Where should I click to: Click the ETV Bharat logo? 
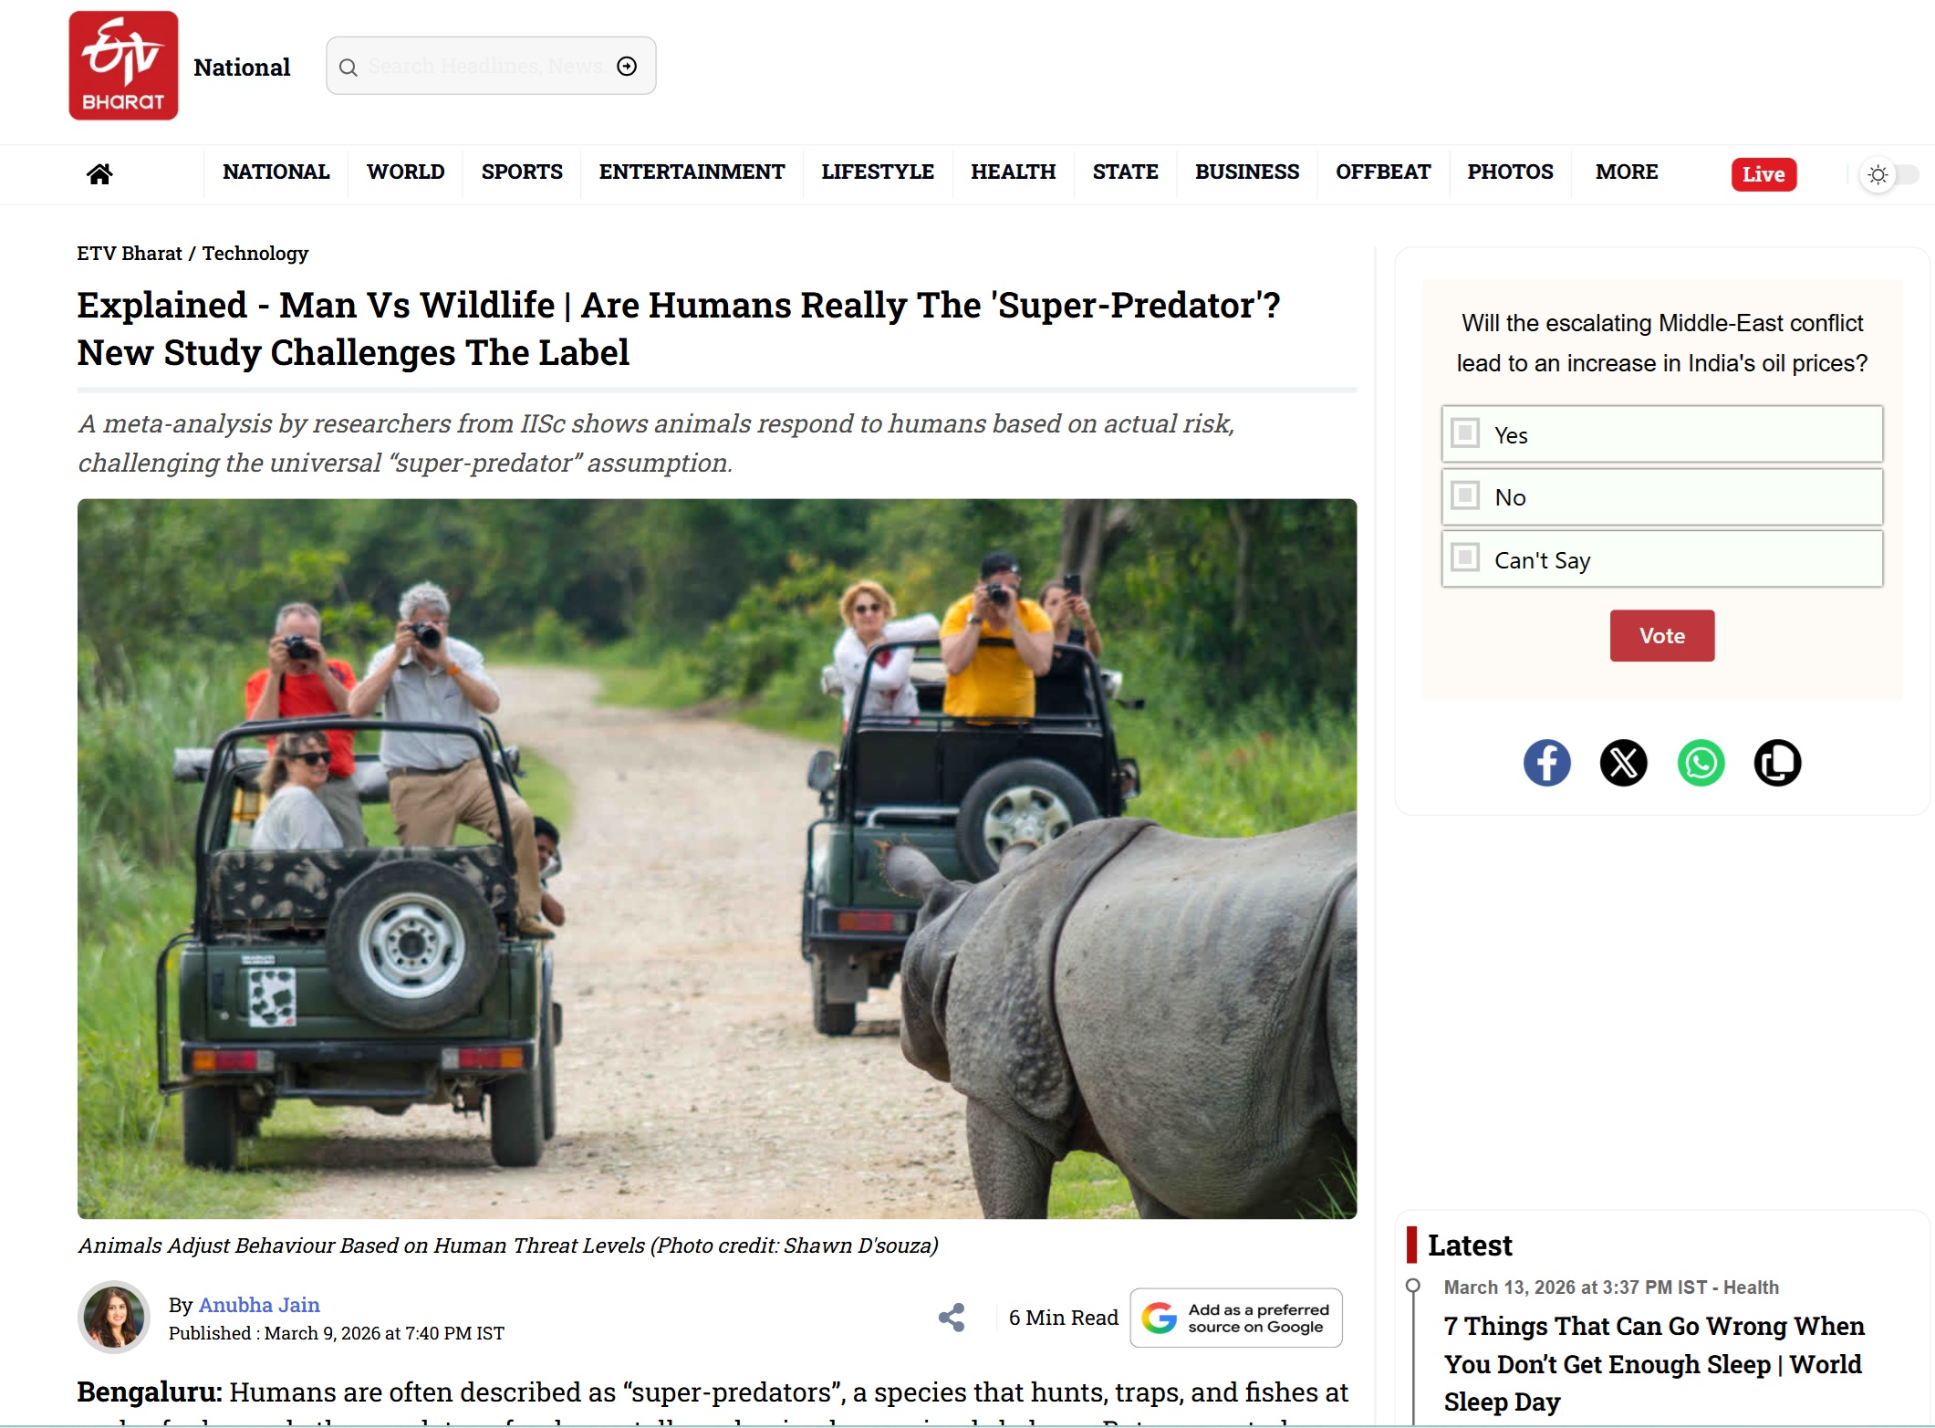pos(123,66)
